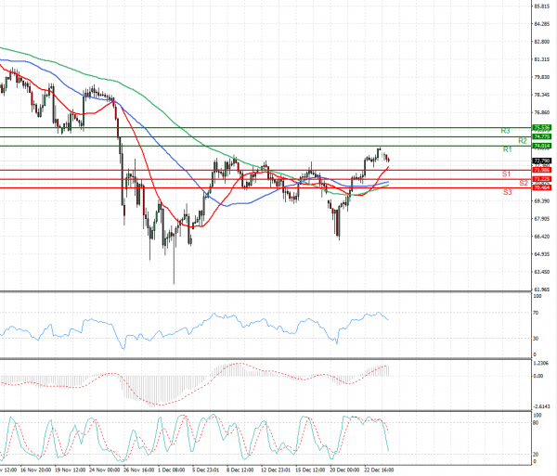
Task: Click the 66.420 price axis value
Action: tap(542, 237)
